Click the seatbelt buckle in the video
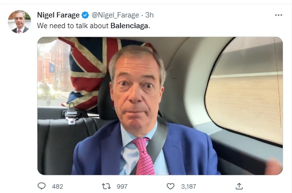Viewport: 292px width, 193px height. (x=71, y=114)
